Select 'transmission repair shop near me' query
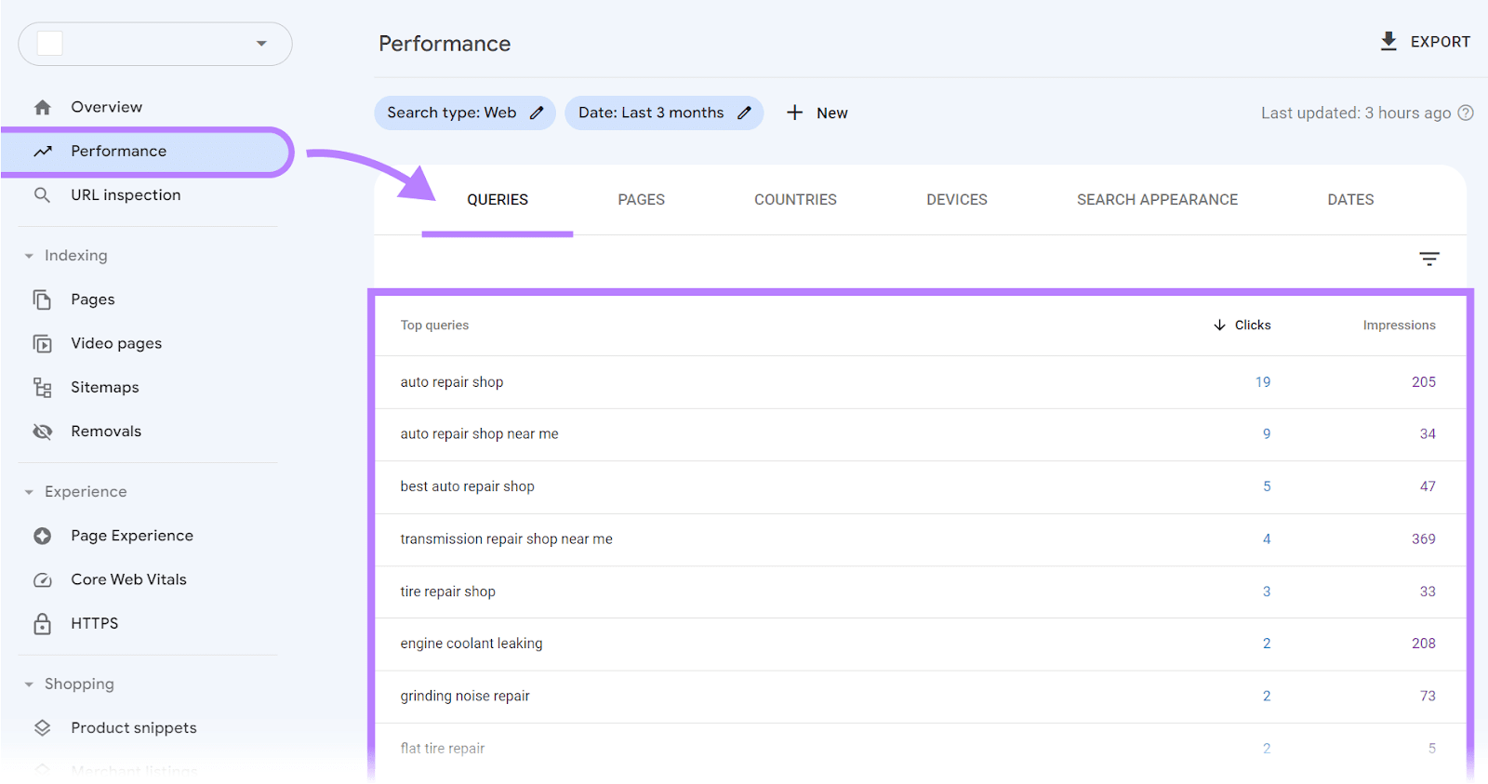 click(x=921, y=539)
